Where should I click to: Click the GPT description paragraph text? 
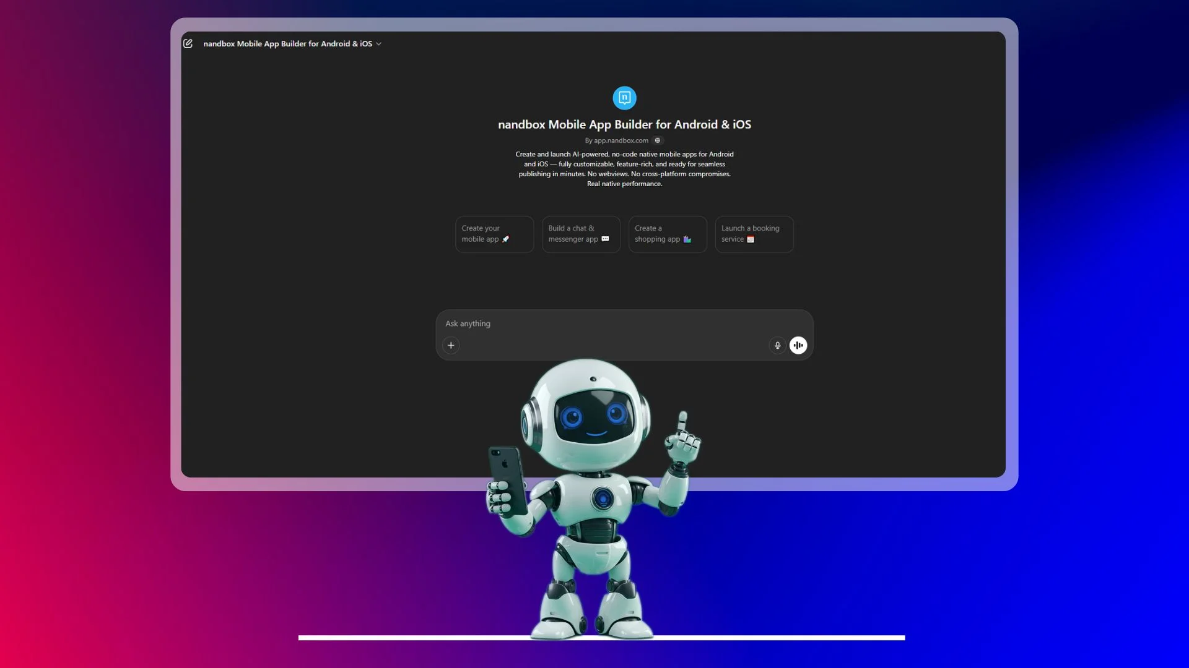pos(624,169)
